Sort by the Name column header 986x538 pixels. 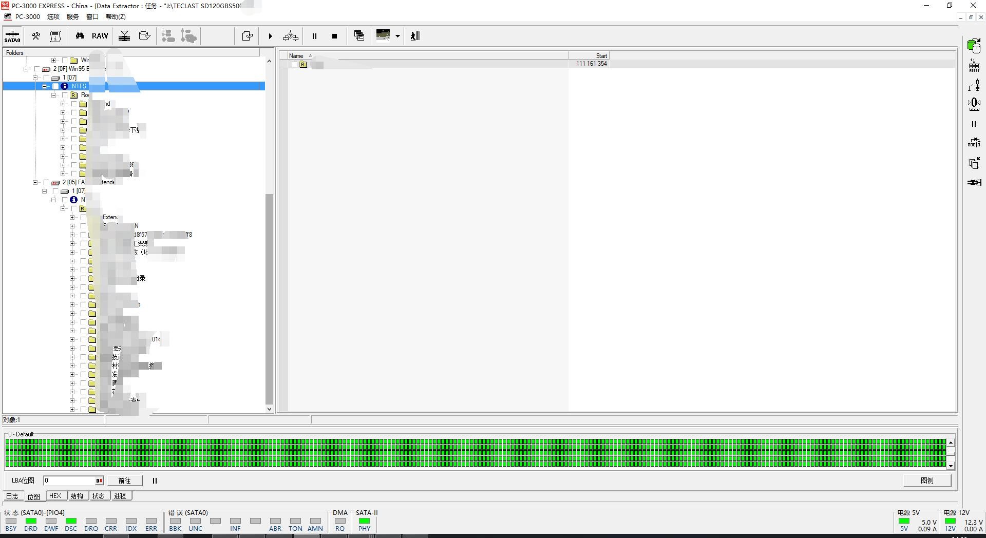click(x=428, y=55)
